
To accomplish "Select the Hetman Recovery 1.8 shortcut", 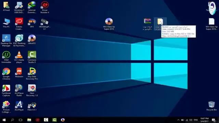I will pyautogui.click(x=32, y=88).
